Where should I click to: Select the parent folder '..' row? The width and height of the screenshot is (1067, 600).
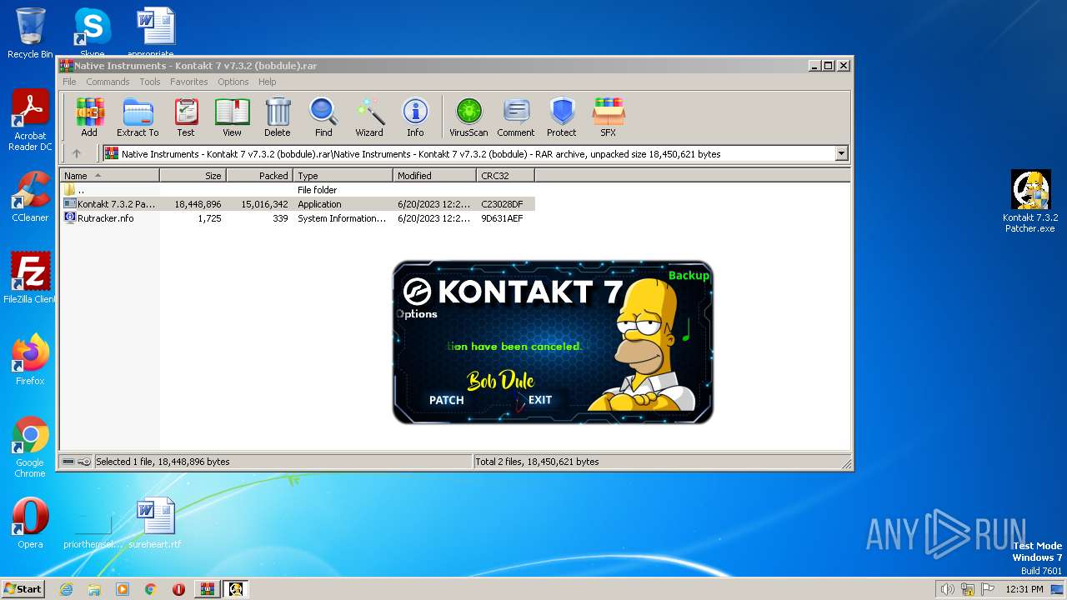pos(297,190)
